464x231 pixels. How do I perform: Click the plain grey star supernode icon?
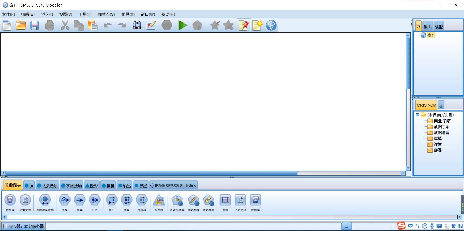click(x=215, y=25)
